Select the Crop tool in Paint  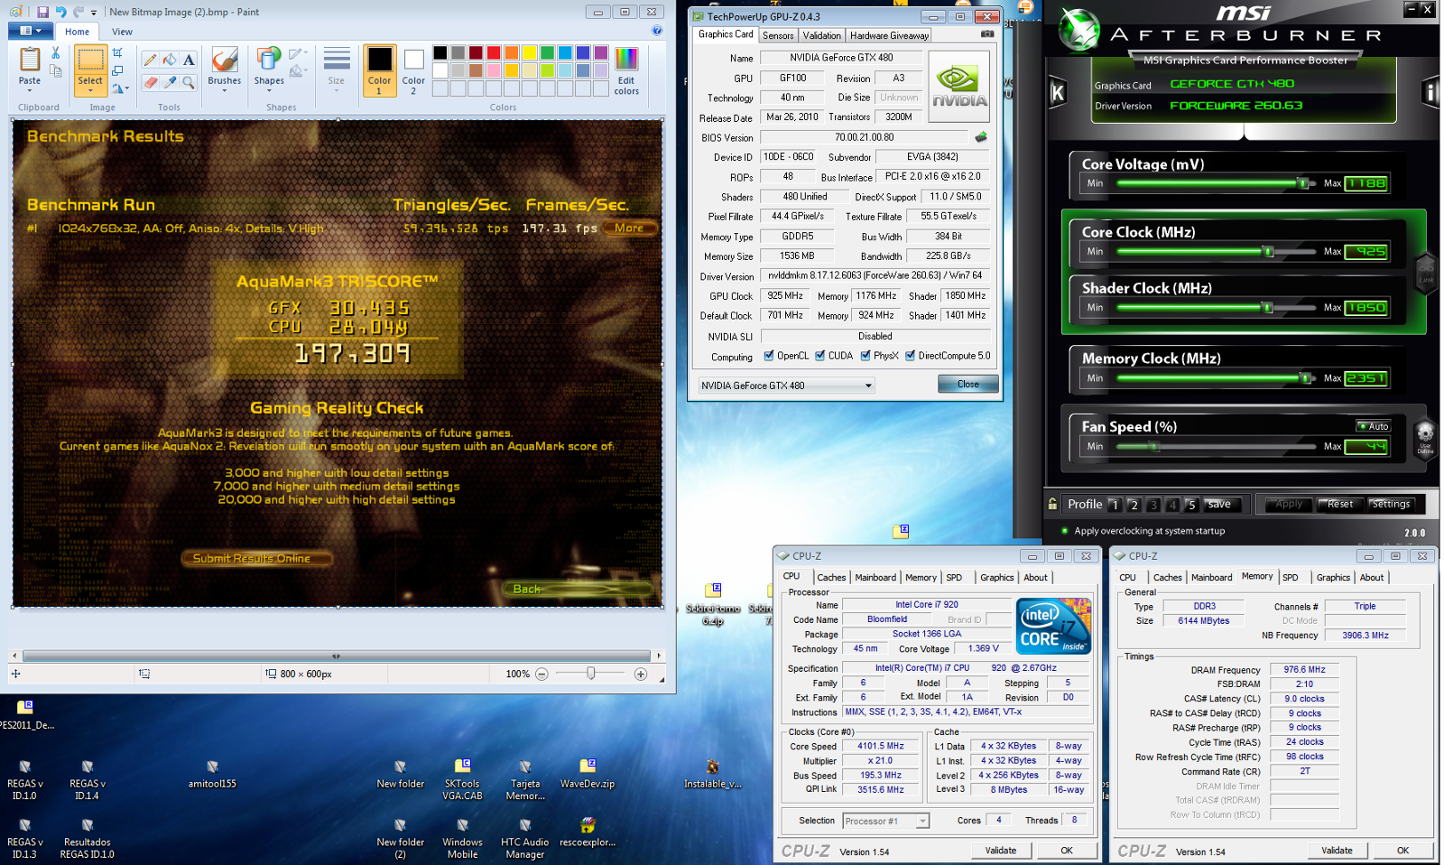117,53
